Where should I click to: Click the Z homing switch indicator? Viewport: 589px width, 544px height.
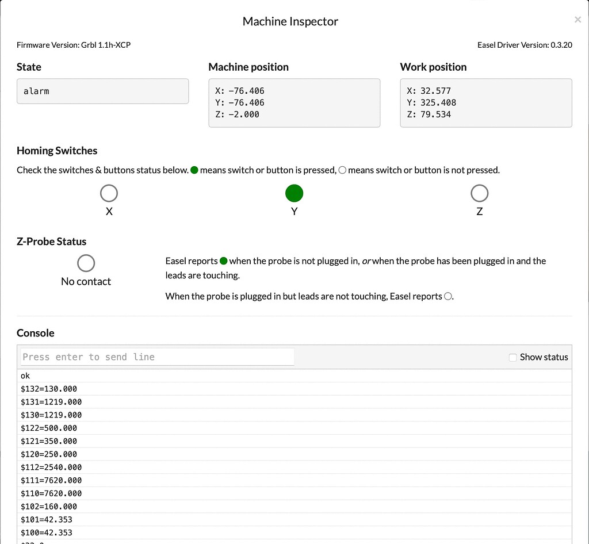click(479, 193)
